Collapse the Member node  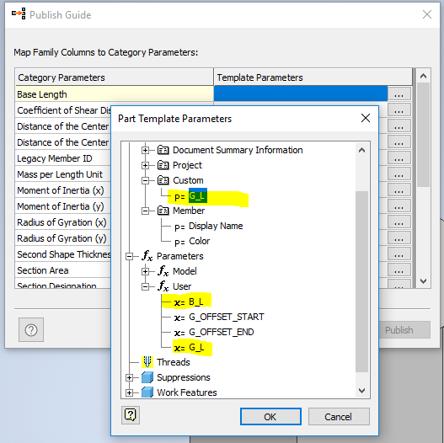coord(145,211)
